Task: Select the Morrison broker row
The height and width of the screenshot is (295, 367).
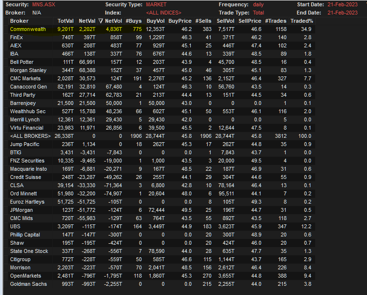Action: (x=162, y=267)
